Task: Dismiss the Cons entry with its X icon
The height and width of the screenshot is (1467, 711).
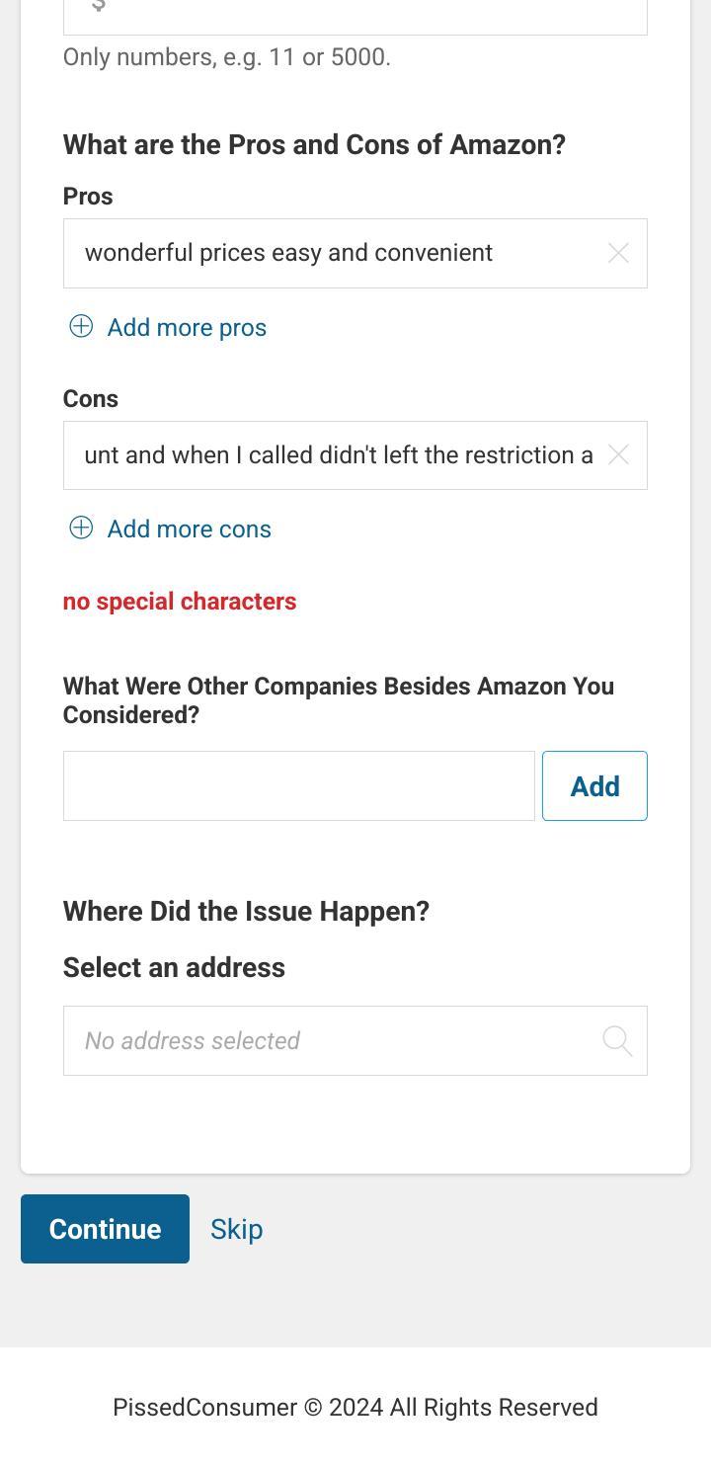Action: click(618, 455)
